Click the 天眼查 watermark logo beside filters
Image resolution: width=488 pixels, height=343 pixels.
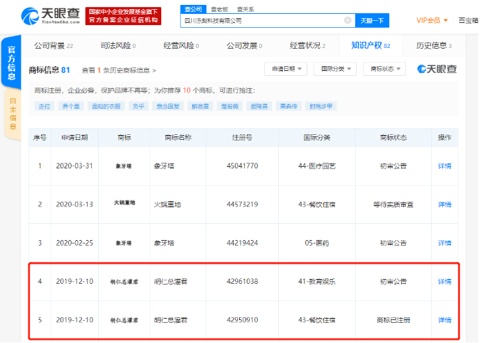(x=437, y=69)
